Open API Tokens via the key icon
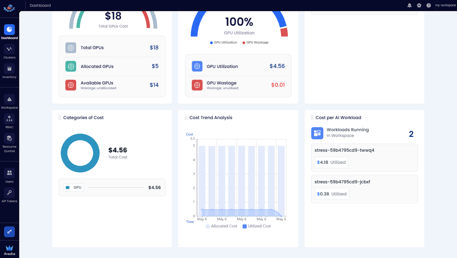 click(9, 193)
